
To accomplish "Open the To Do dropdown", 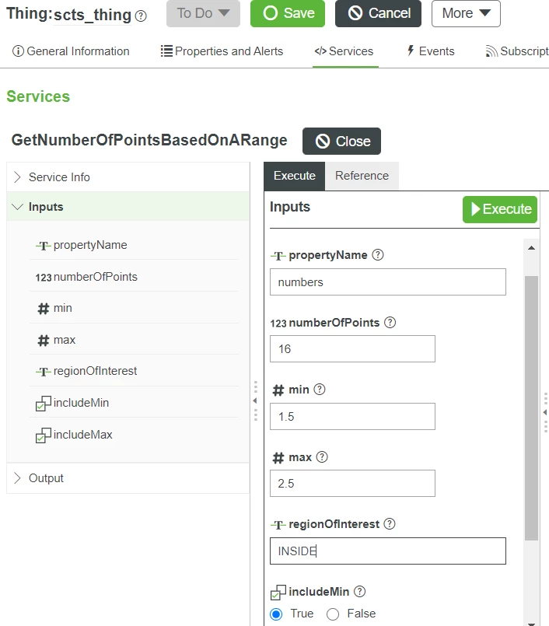I will 203,13.
